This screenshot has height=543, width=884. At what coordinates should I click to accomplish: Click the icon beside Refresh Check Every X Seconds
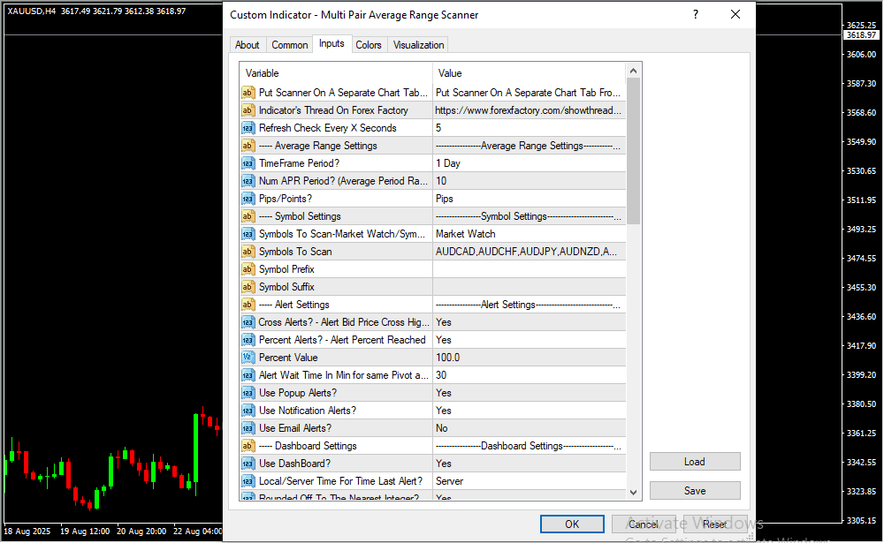[x=248, y=128]
